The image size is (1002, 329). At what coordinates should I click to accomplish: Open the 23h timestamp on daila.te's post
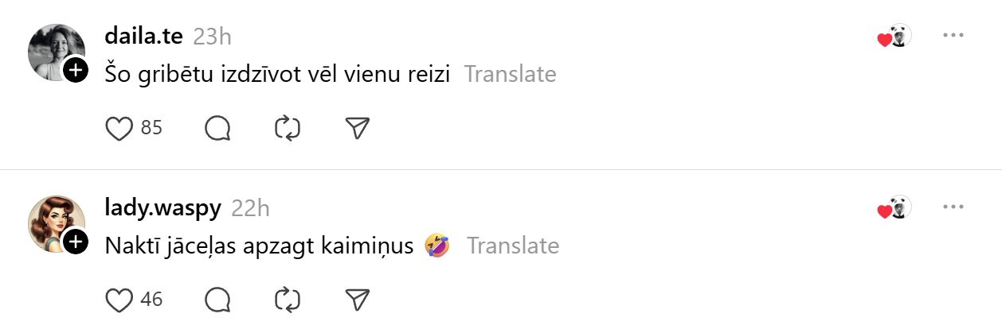click(212, 36)
